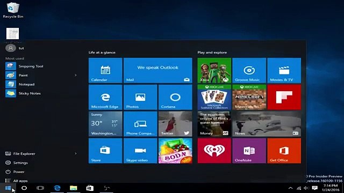This screenshot has width=344, height=193.
Task: Open the Photos tile
Action: 140,97
